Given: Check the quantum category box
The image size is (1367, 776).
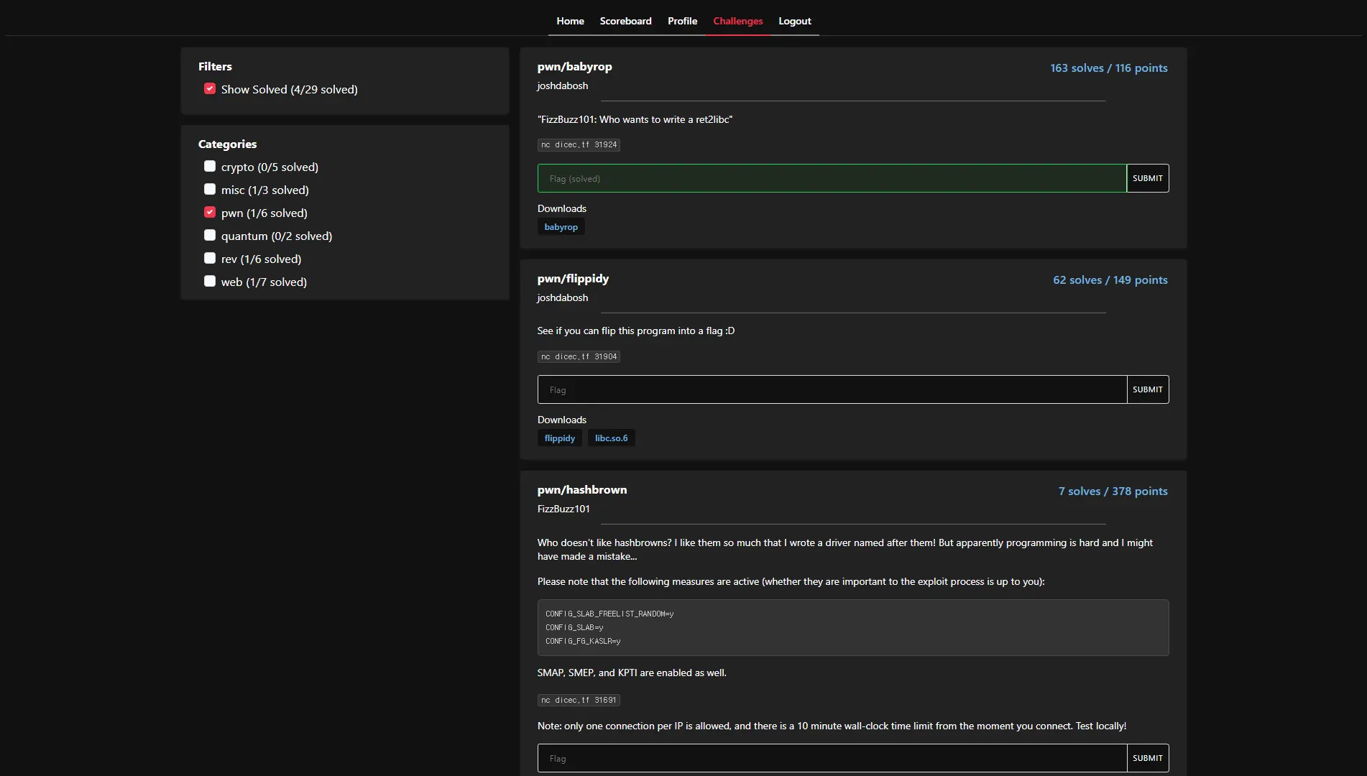Looking at the screenshot, I should pos(210,235).
